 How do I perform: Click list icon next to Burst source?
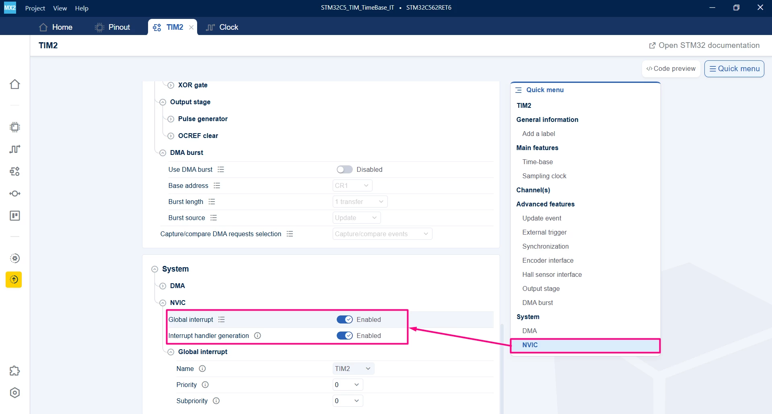(214, 218)
